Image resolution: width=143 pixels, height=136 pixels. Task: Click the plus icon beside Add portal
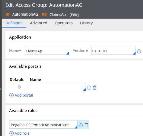12,95
